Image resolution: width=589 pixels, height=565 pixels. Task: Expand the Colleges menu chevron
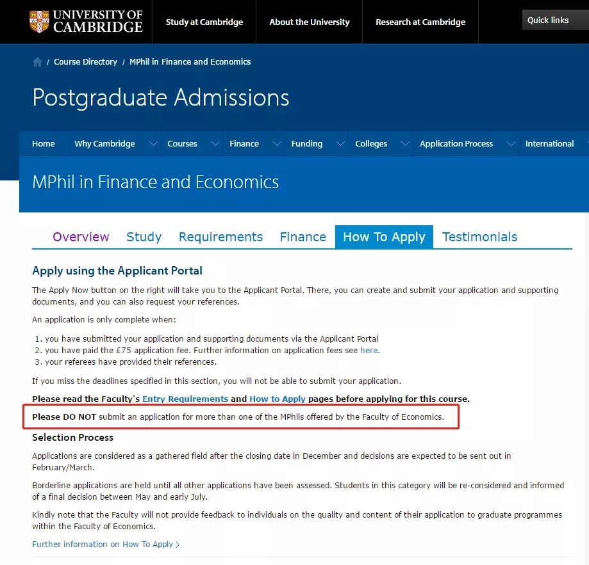pyautogui.click(x=405, y=143)
